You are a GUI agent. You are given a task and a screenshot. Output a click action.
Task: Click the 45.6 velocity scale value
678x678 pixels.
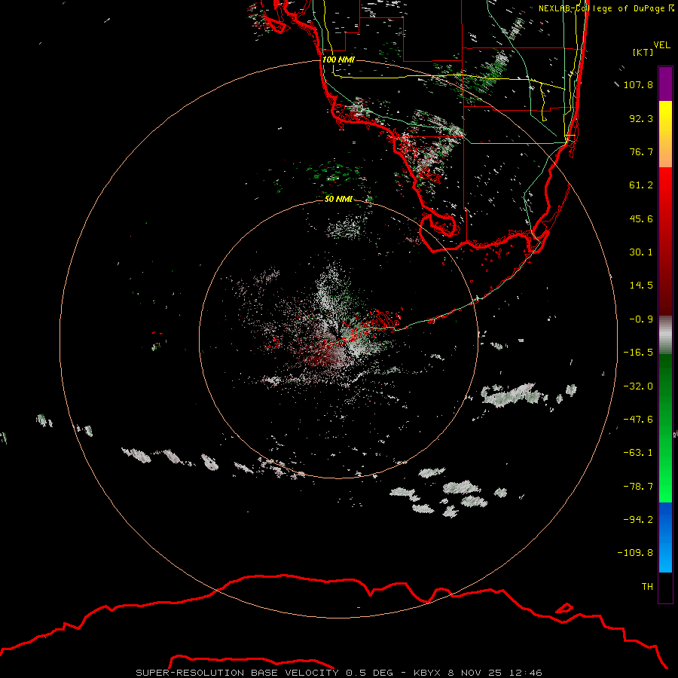coord(641,218)
